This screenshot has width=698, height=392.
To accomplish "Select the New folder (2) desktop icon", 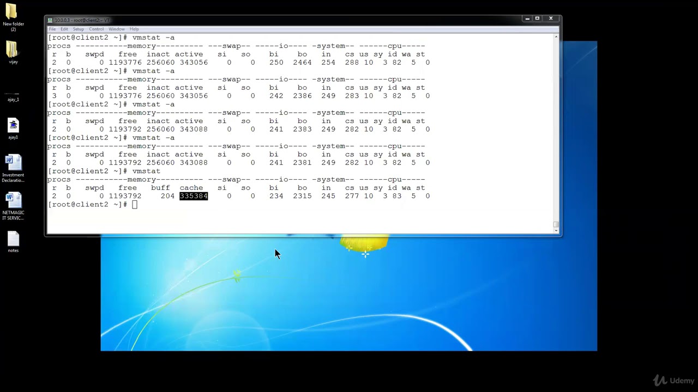I will [x=13, y=17].
